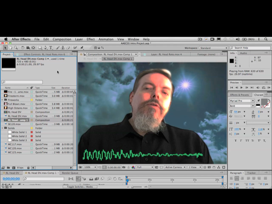Open the Effect menu
The height and width of the screenshot is (204, 272).
click(x=91, y=39)
